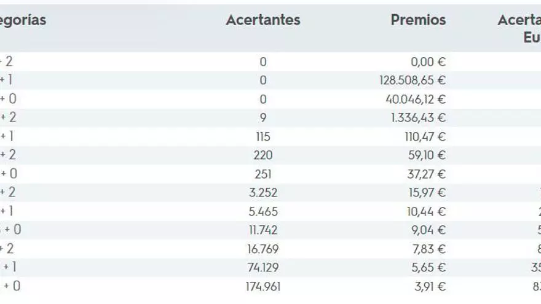Click the 251 winners value
Viewport: 541px width, 304px height.
click(x=263, y=174)
